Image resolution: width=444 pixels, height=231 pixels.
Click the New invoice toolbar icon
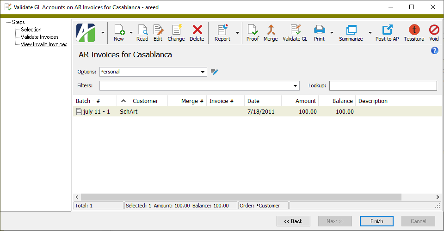click(119, 31)
